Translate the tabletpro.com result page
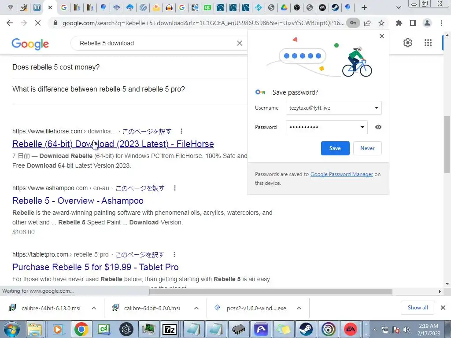The image size is (451, 338). tap(140, 255)
